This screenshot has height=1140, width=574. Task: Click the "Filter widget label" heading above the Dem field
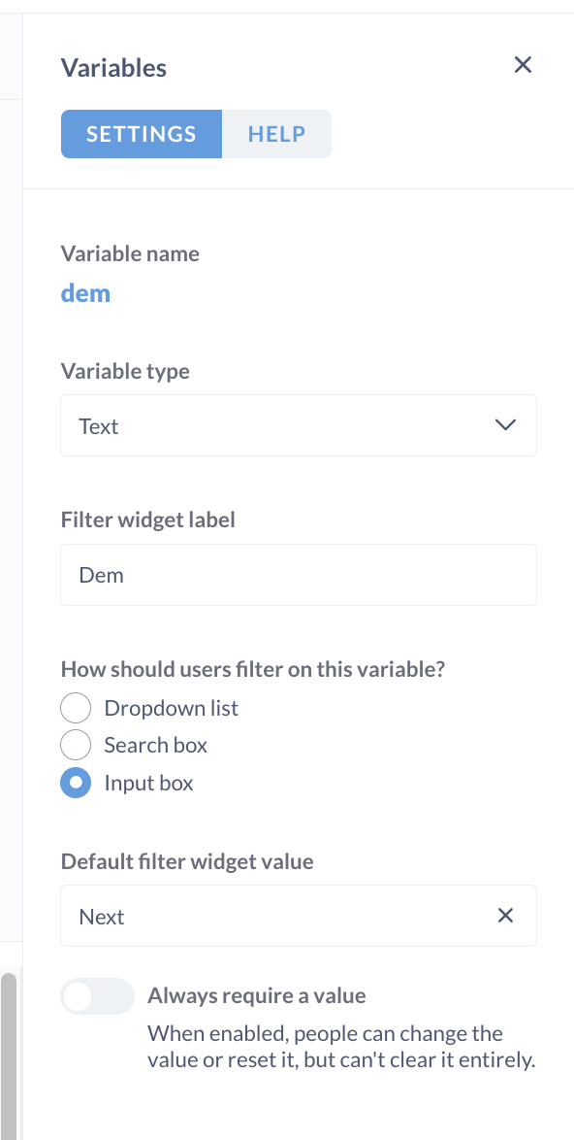tap(148, 520)
